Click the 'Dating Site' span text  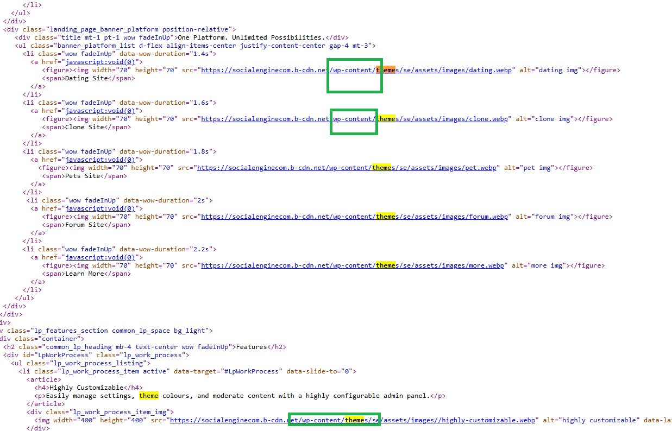(86, 78)
